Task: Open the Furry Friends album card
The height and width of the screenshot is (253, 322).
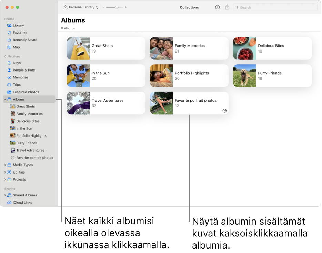Action: 272,76
